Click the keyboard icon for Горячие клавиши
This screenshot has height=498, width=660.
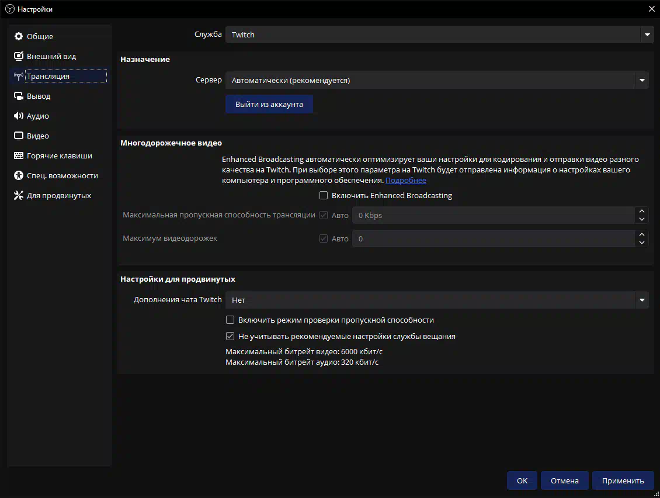click(x=19, y=155)
